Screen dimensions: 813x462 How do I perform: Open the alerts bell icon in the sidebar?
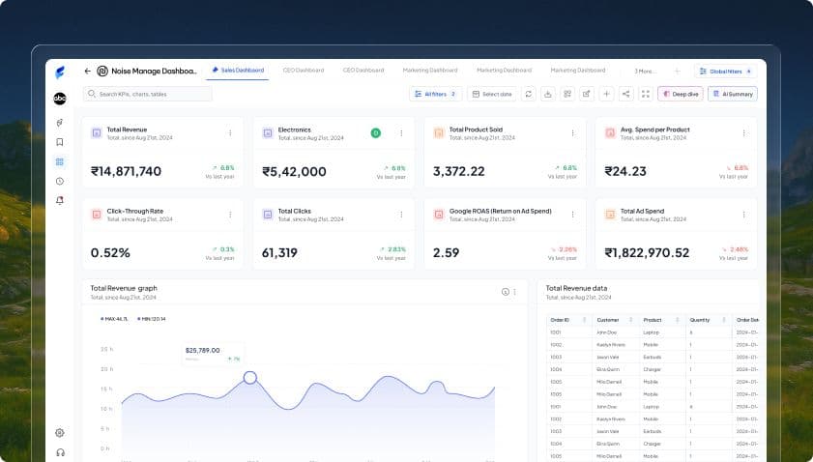60,200
